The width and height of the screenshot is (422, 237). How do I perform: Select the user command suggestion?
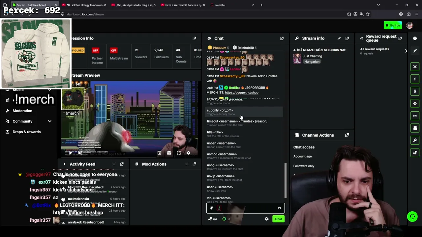click(244, 189)
